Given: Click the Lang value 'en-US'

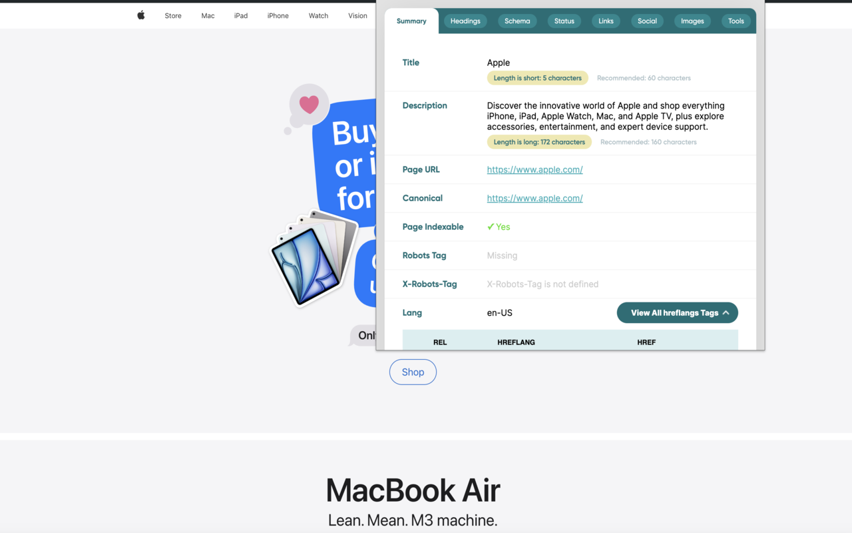Looking at the screenshot, I should pos(499,313).
